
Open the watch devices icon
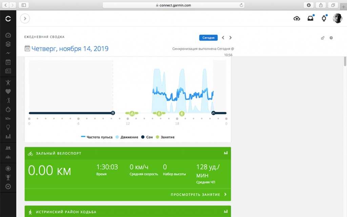[x=324, y=19]
